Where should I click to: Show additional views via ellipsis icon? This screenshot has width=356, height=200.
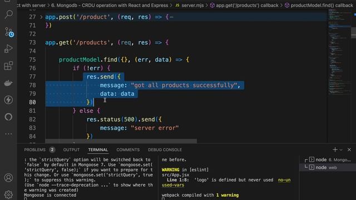pos(8,134)
